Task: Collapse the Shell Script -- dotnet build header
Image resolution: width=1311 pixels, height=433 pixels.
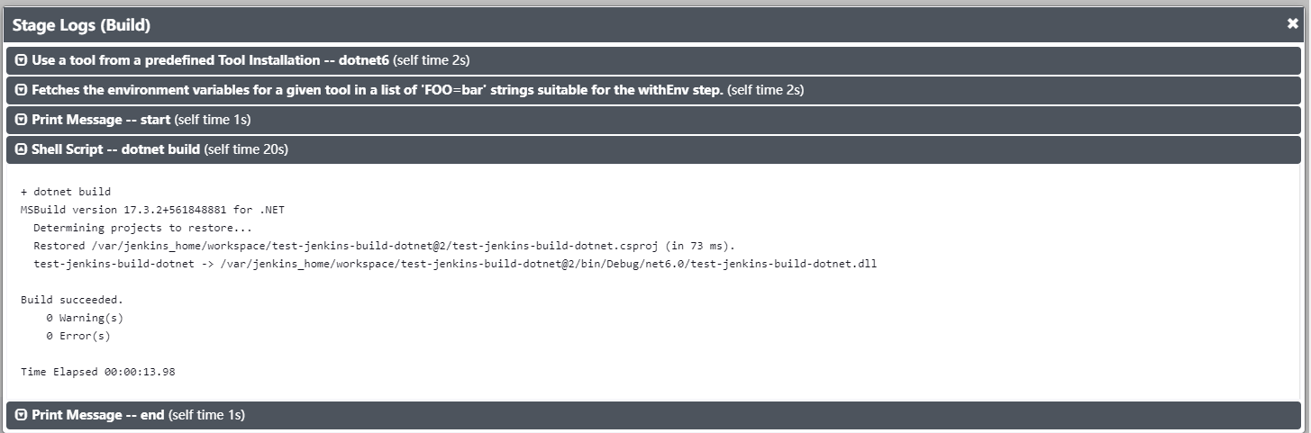Action: click(x=653, y=149)
